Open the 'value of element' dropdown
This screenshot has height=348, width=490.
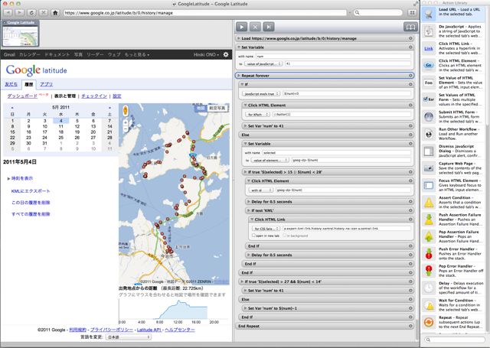(270, 160)
